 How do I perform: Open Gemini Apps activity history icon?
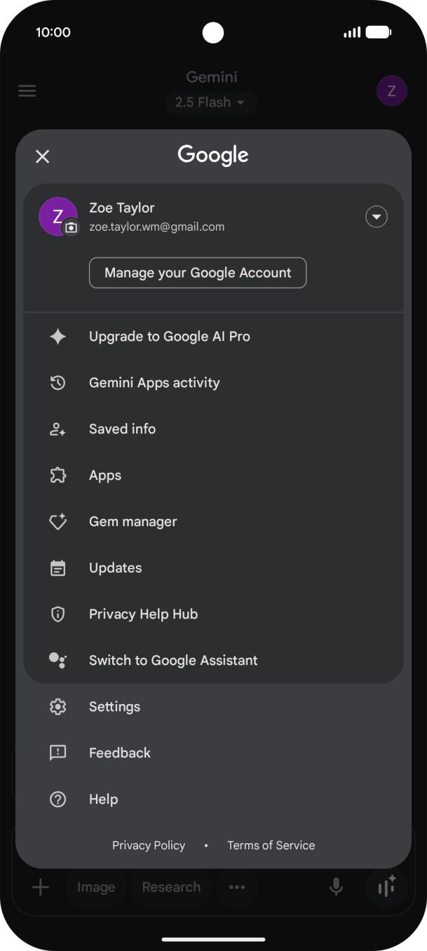pos(57,383)
